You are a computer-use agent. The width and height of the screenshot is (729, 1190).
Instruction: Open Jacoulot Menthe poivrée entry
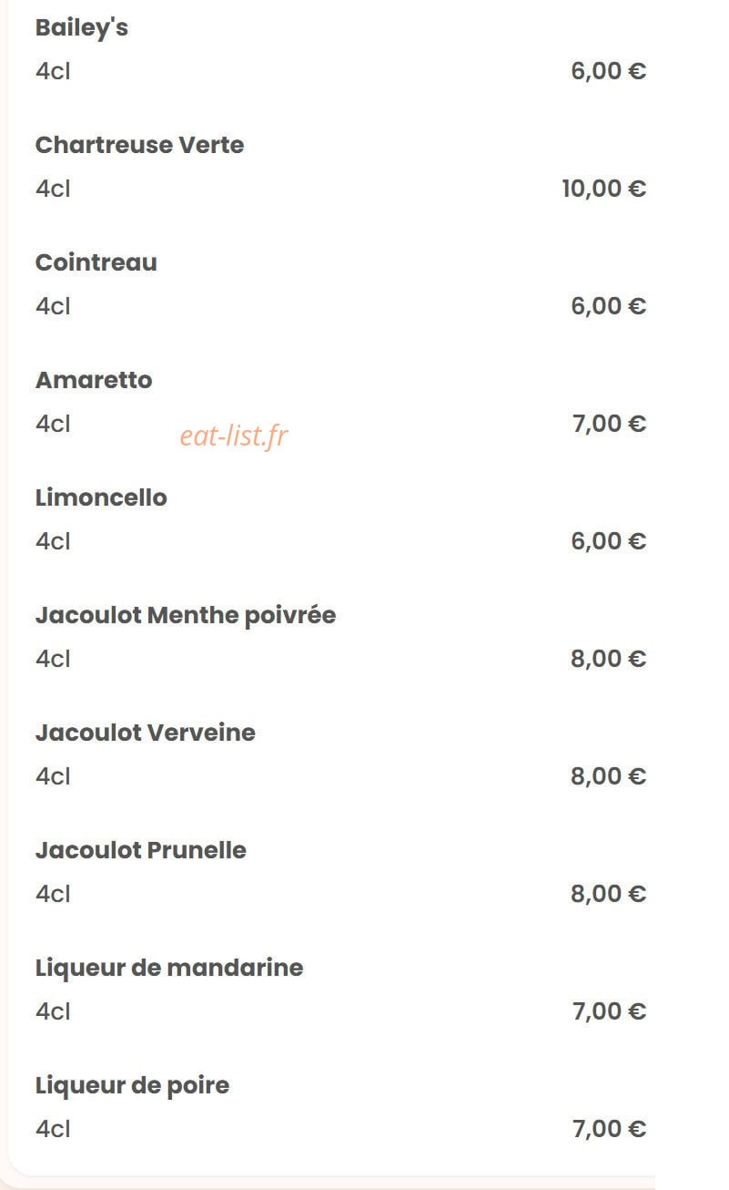(186, 615)
